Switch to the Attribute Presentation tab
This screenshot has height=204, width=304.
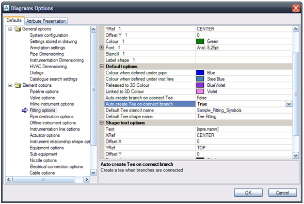46,21
